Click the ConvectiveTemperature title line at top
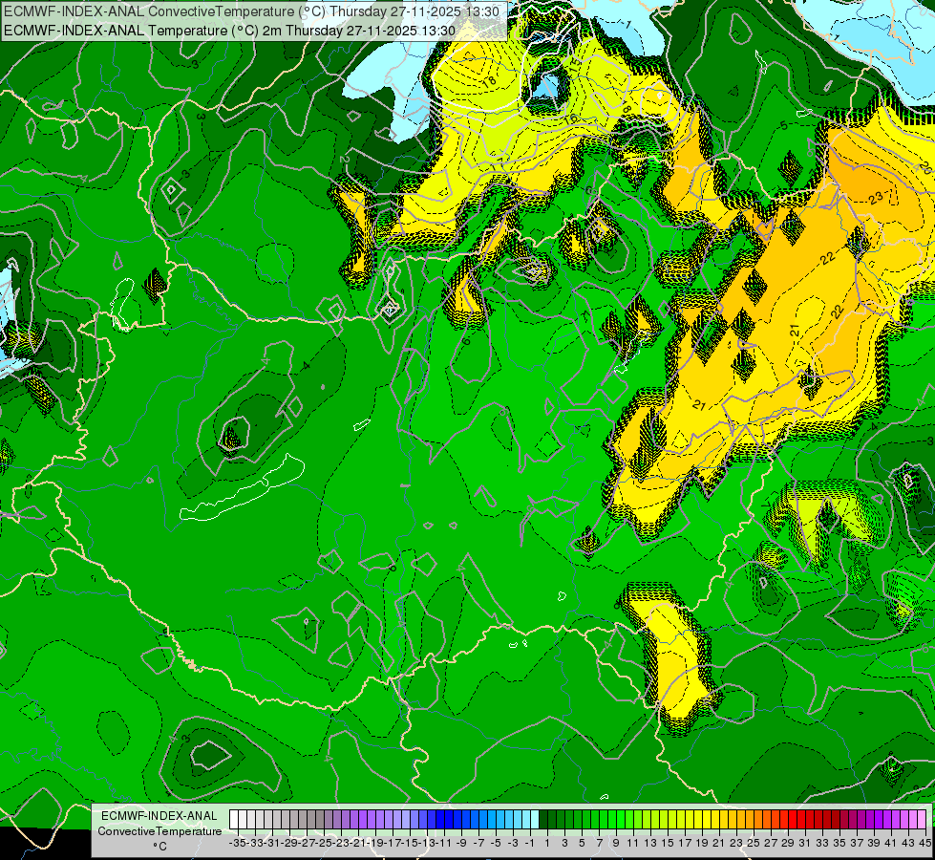Image resolution: width=935 pixels, height=860 pixels. pos(251,11)
